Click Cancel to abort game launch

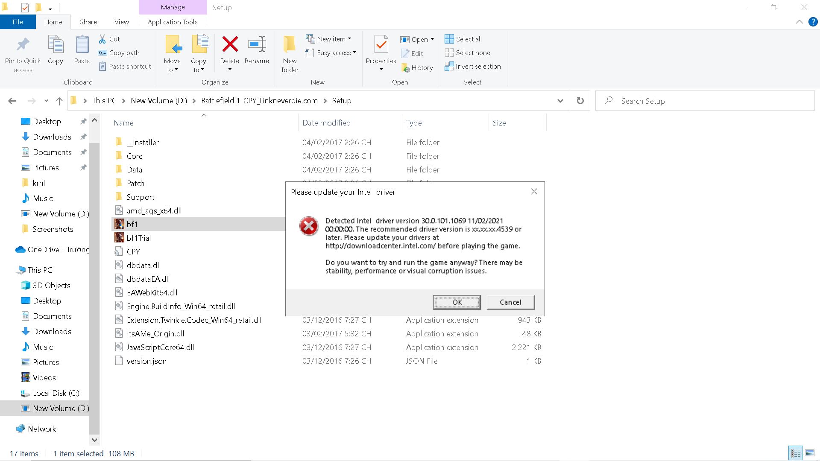click(510, 302)
